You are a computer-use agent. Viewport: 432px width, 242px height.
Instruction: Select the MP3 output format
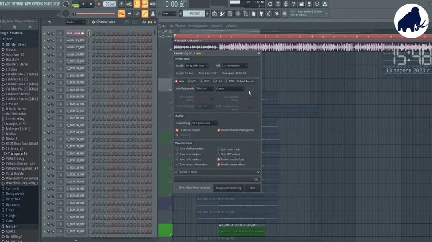[192, 81]
